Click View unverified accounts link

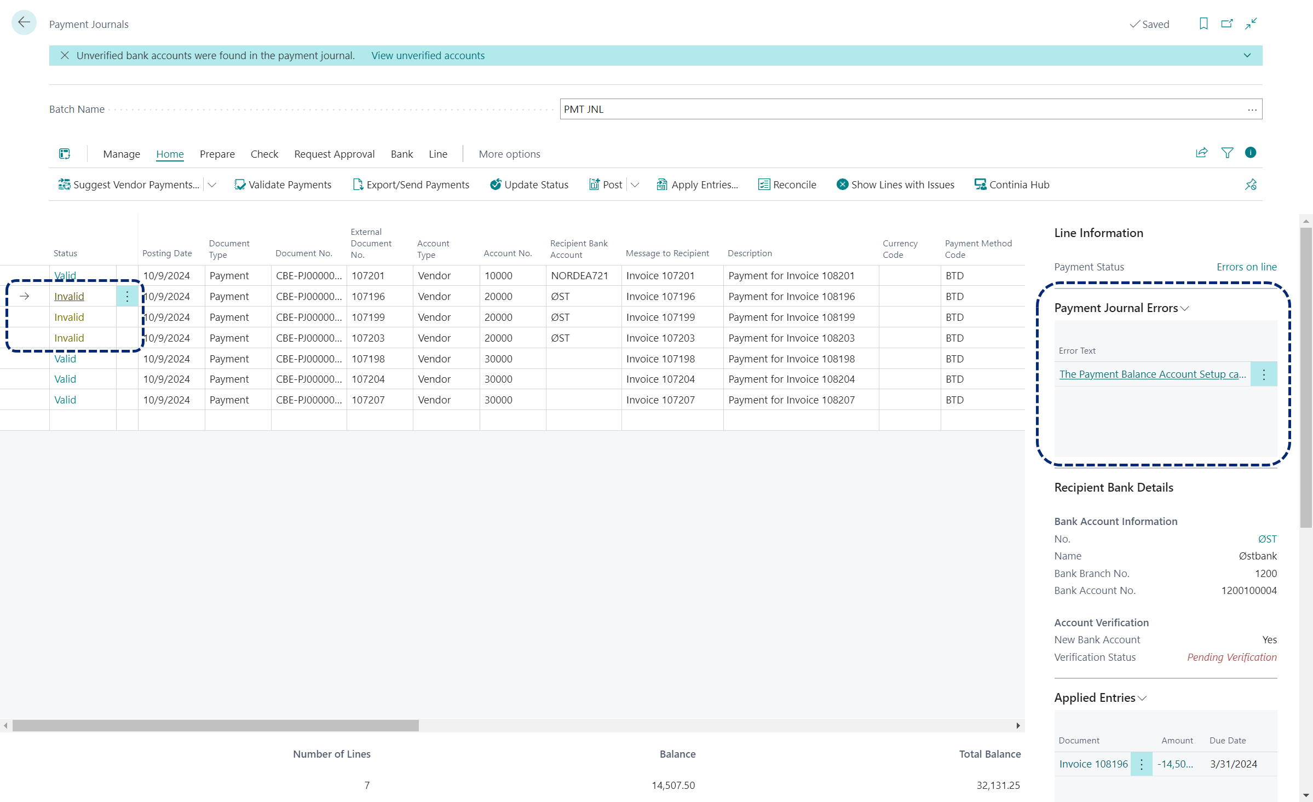coord(428,56)
